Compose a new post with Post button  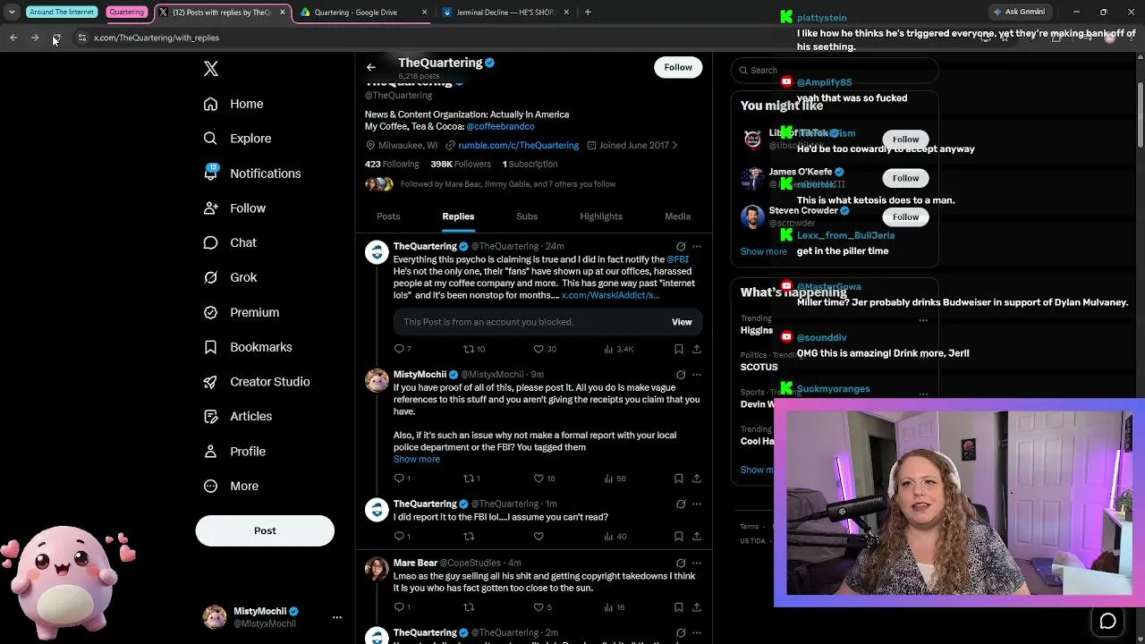tap(265, 530)
